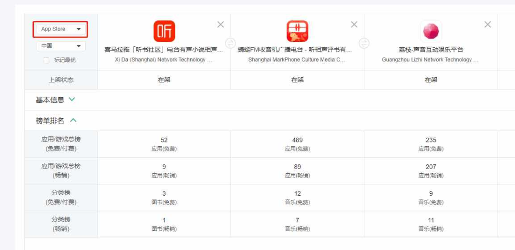The height and width of the screenshot is (250, 515).
Task: Click Qingting FM's overall free rank 489
Action: [297, 140]
